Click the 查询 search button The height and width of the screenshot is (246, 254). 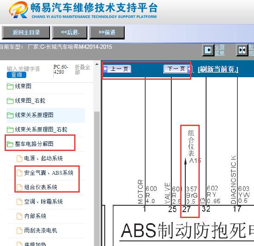coord(17,75)
